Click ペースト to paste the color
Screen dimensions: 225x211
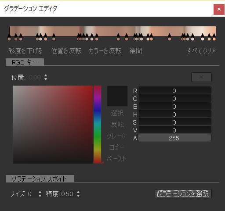click(x=117, y=159)
